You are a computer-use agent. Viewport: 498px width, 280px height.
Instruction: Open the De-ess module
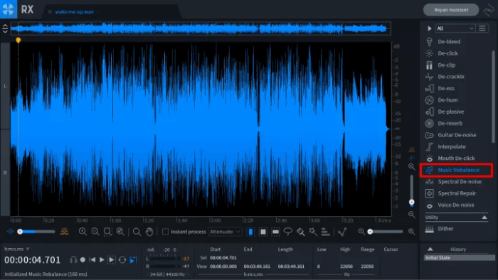[x=446, y=88]
